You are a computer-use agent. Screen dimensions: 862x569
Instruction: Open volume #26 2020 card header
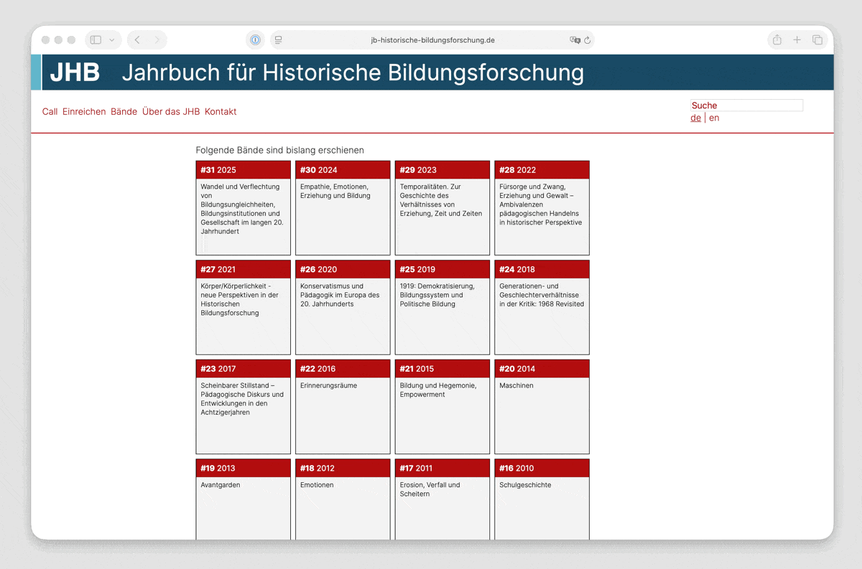343,269
